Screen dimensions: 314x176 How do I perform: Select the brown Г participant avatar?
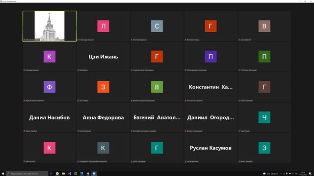(264, 87)
